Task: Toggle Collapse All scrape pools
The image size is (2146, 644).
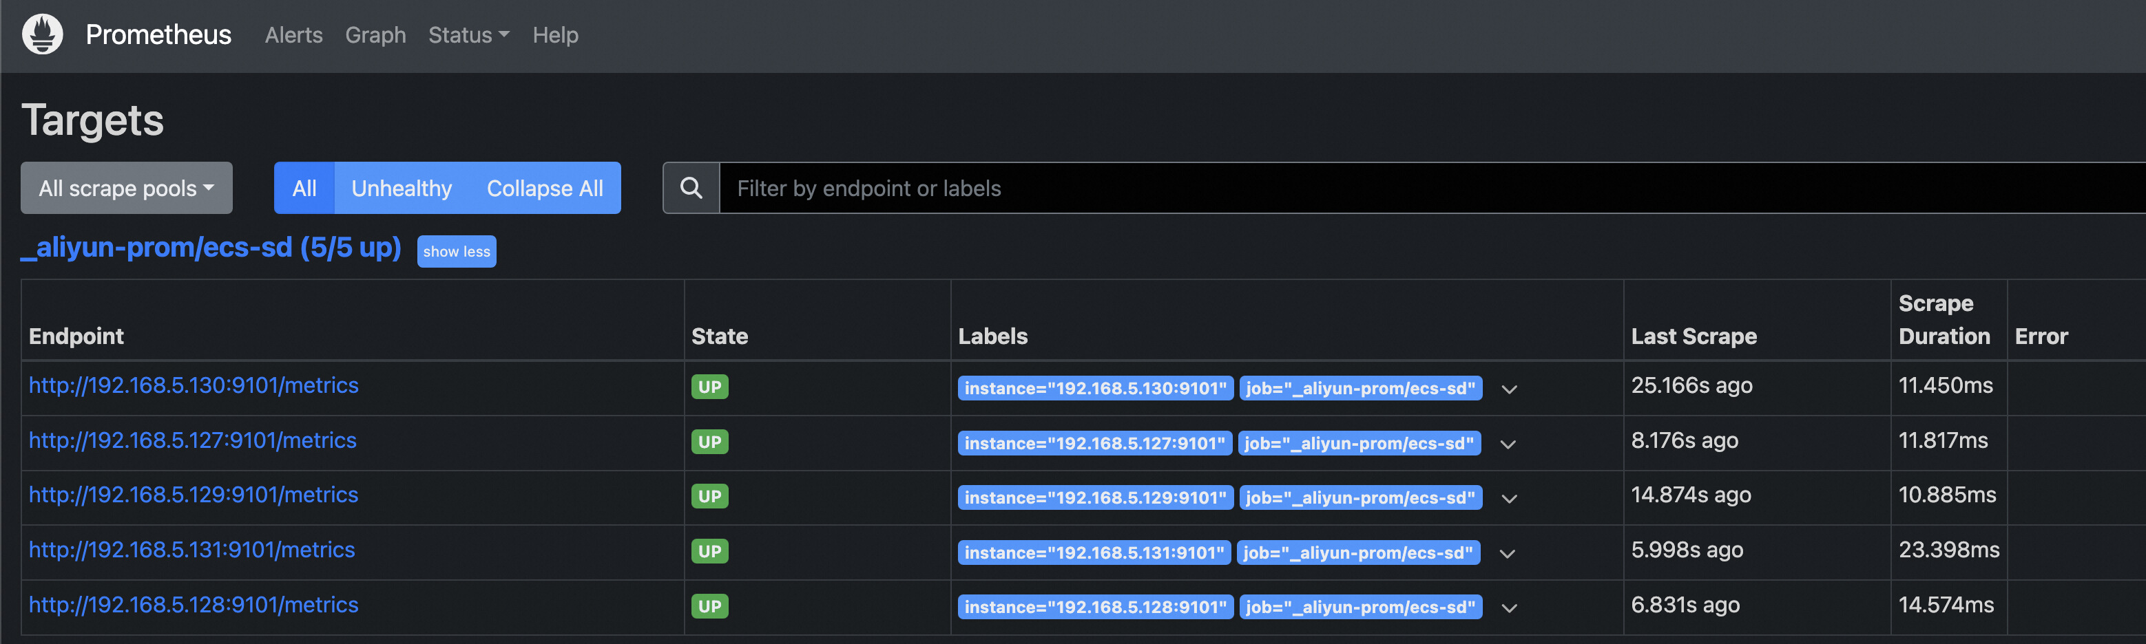Action: (545, 188)
